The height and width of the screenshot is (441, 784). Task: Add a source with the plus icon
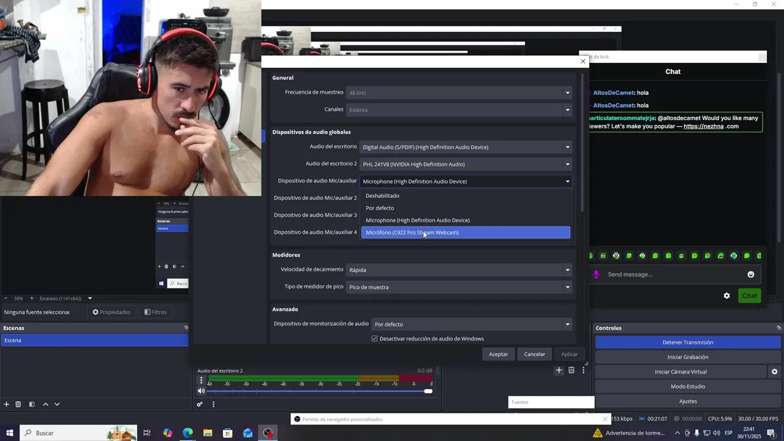pos(559,370)
